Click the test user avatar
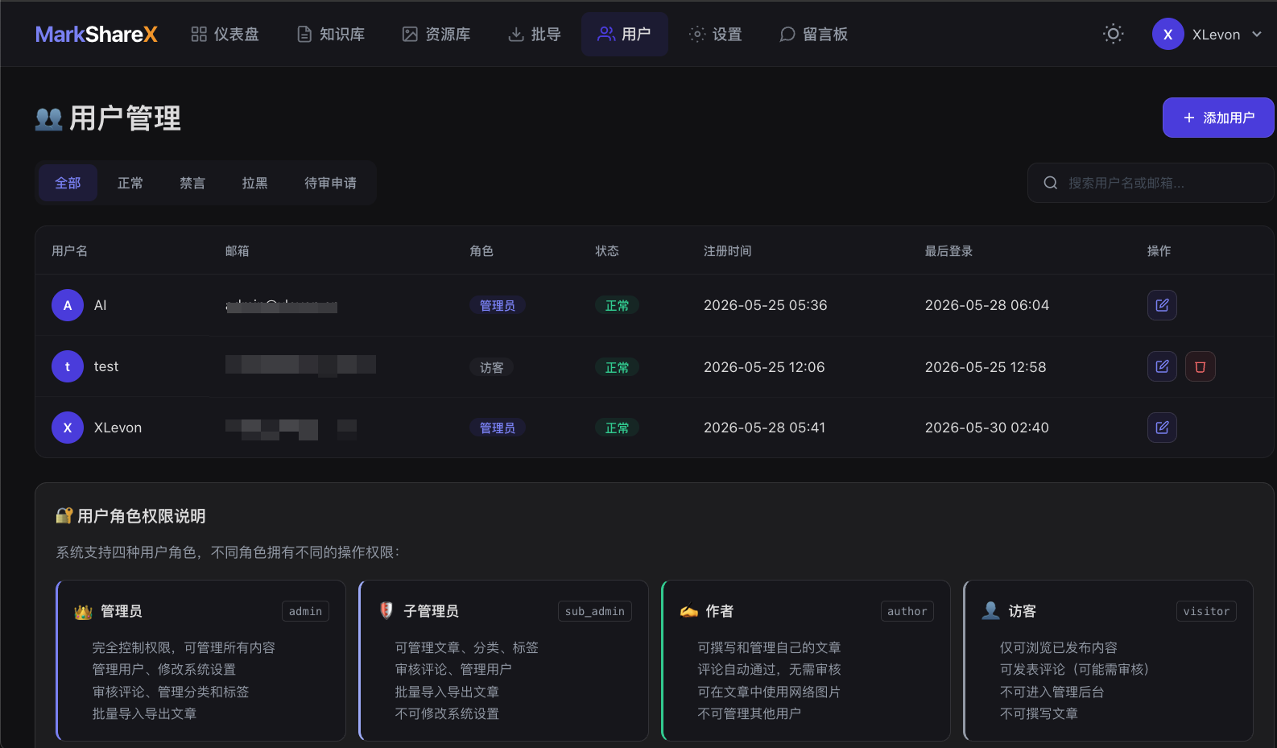The height and width of the screenshot is (748, 1277). (x=68, y=366)
